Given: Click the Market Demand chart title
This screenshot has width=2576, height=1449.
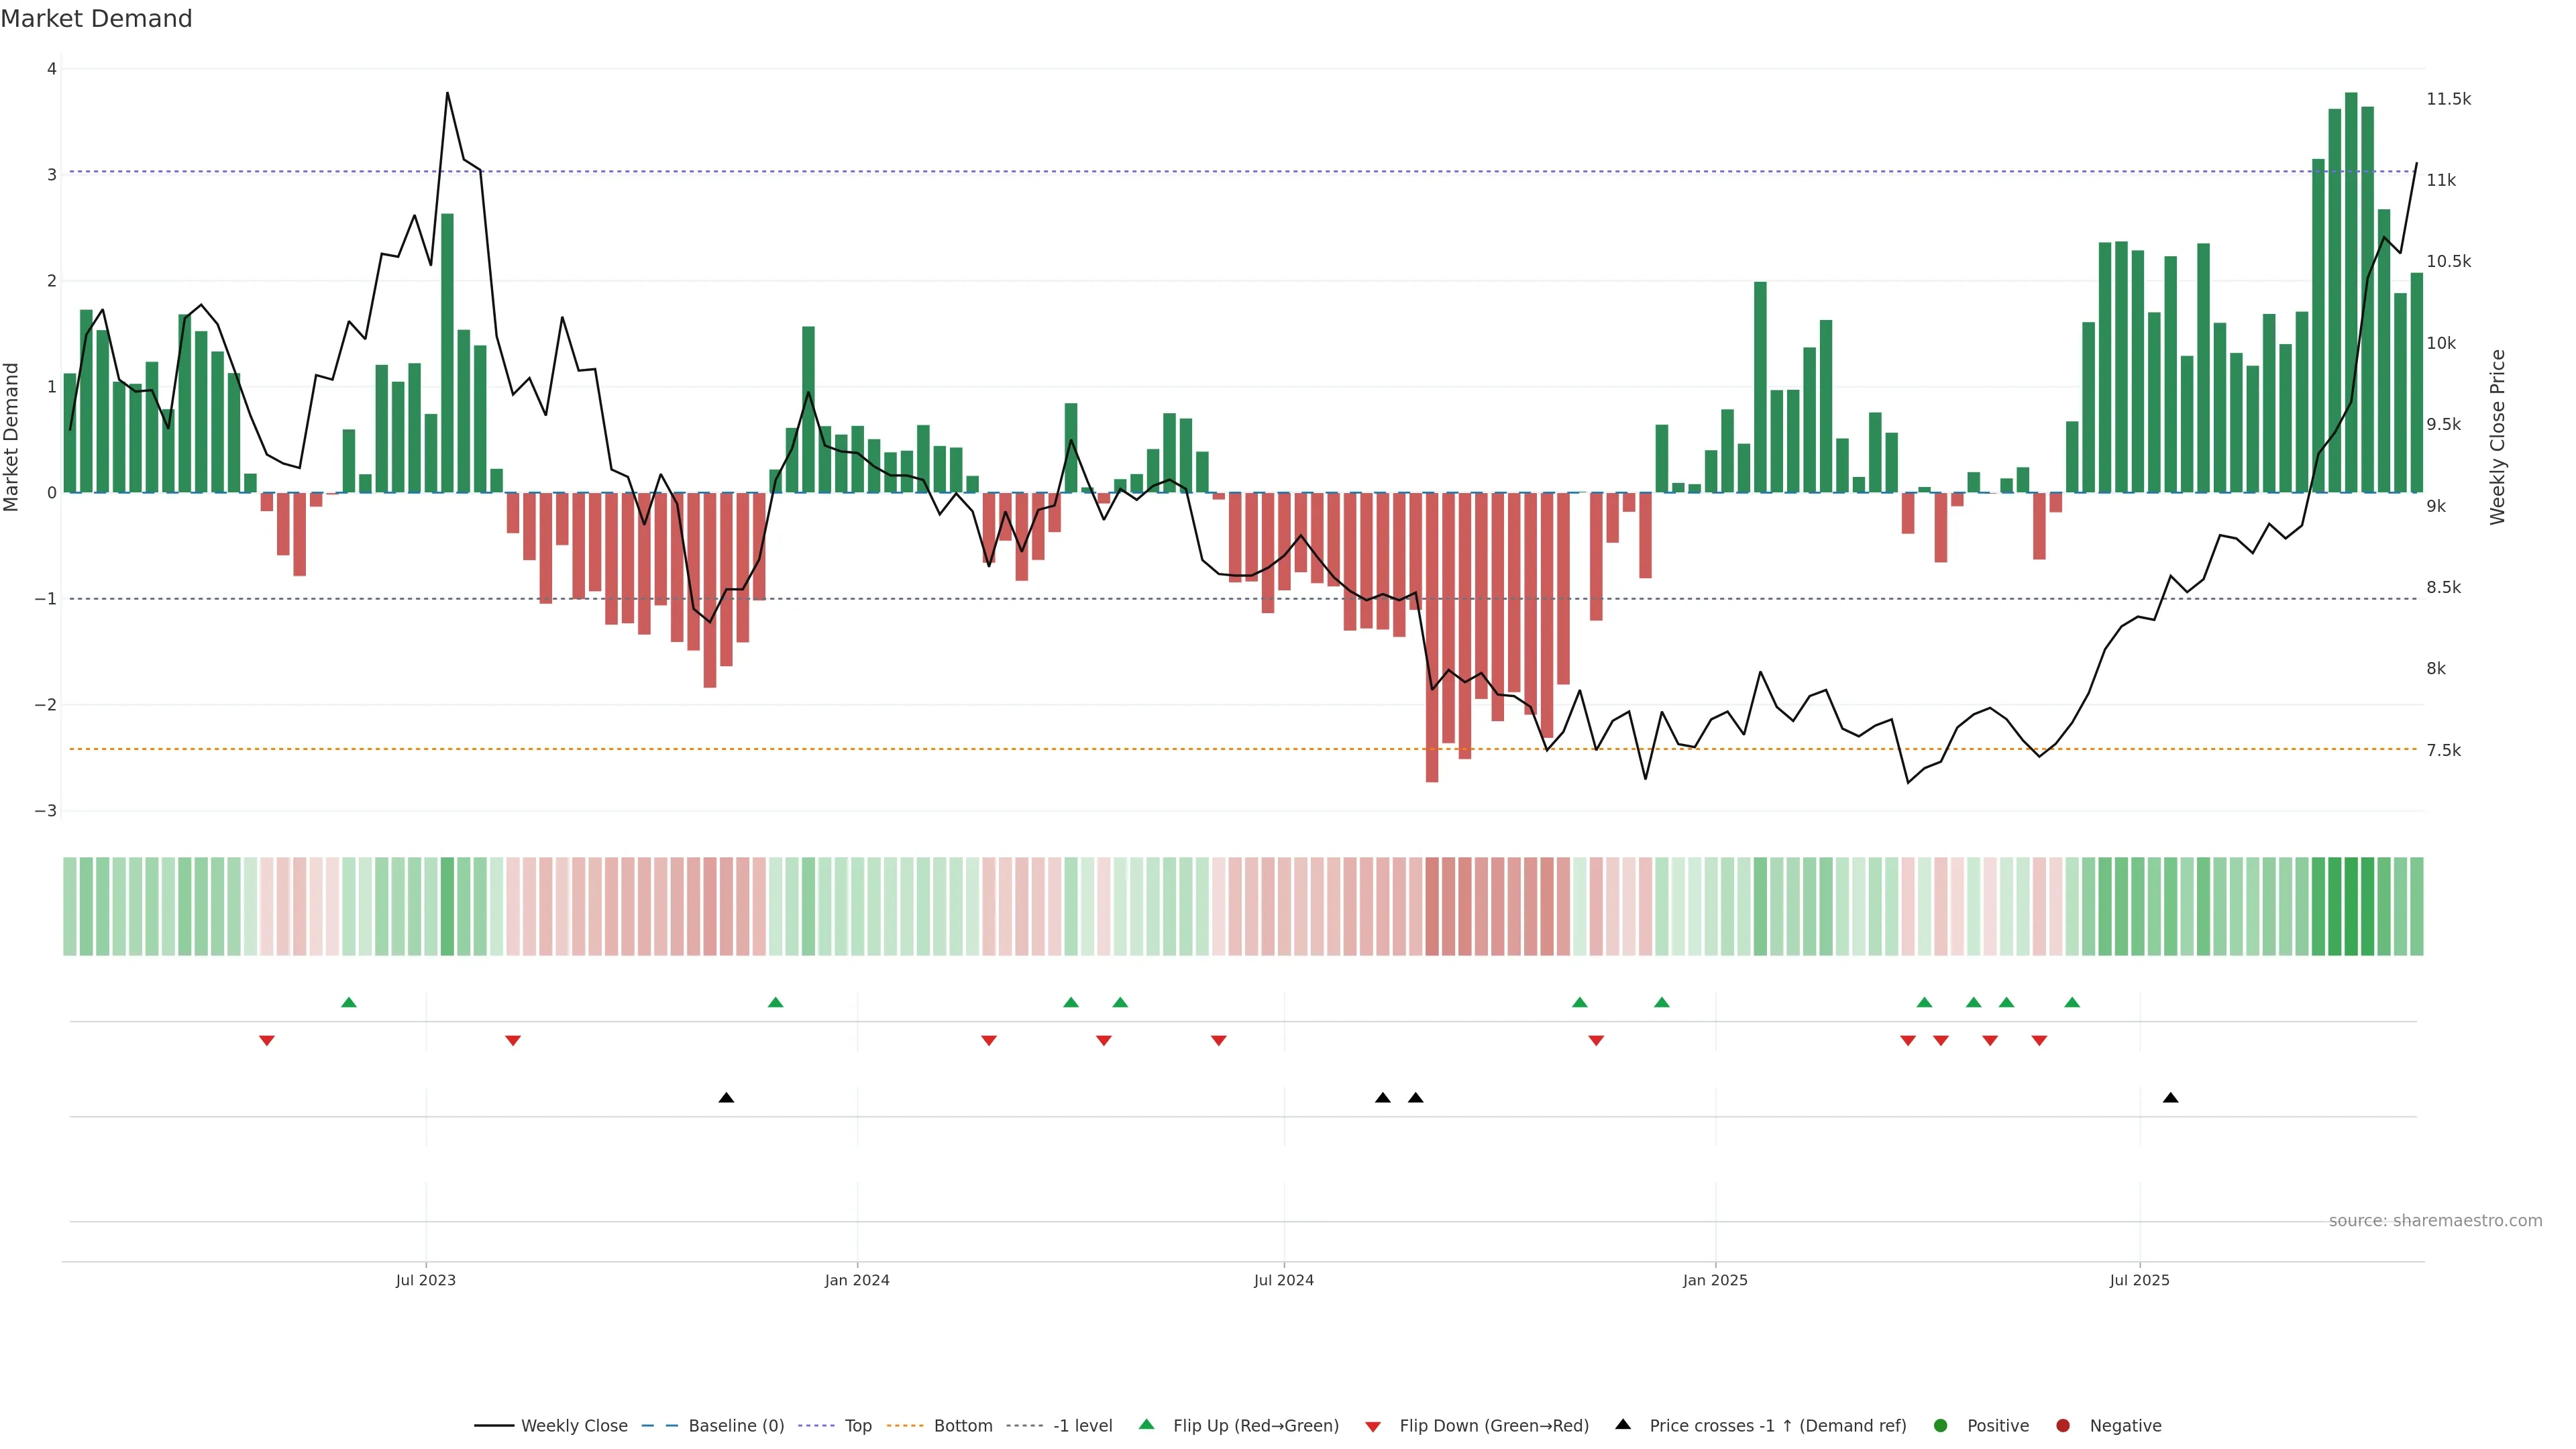Looking at the screenshot, I should tap(96, 19).
